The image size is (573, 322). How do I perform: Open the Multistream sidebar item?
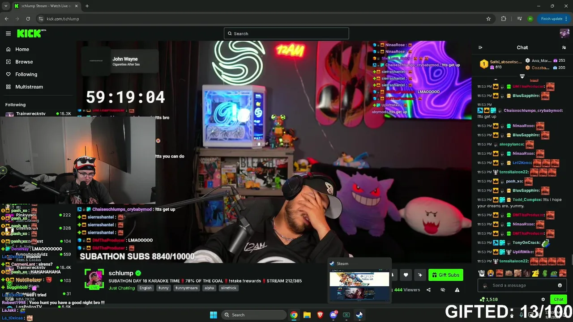(29, 87)
